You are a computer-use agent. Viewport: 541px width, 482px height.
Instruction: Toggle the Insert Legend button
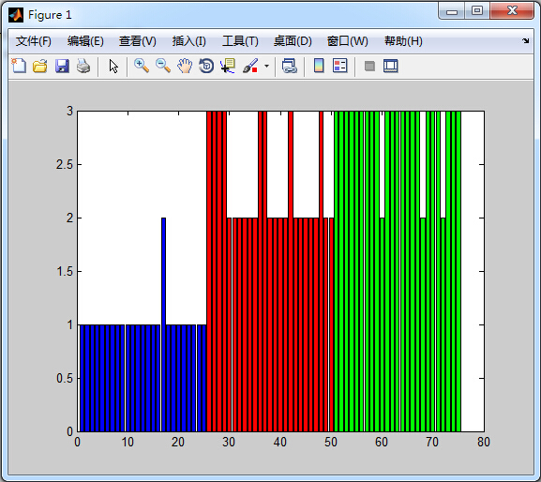(x=339, y=66)
